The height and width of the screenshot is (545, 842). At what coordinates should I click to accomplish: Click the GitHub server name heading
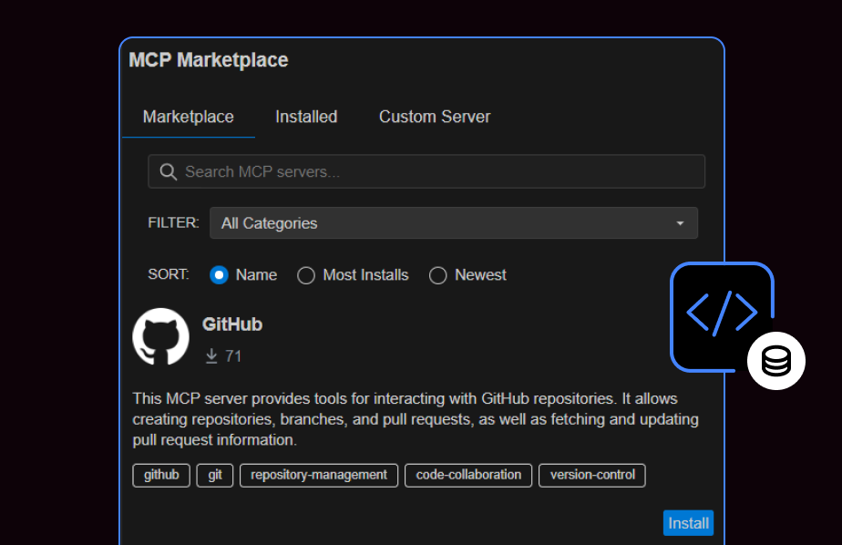tap(231, 324)
